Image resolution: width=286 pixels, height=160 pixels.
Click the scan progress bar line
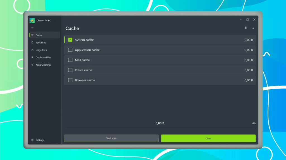[x=160, y=128]
